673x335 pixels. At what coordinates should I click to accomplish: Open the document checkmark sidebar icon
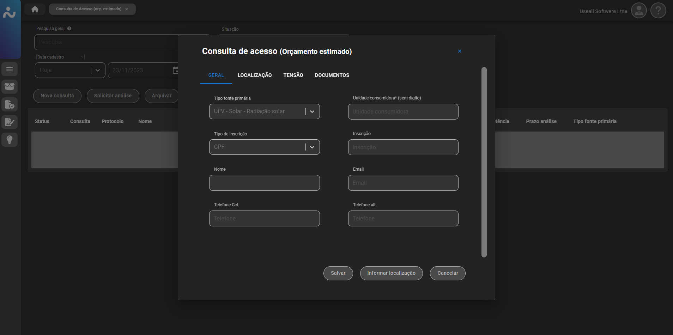[10, 104]
